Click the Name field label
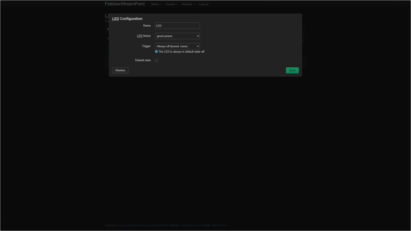This screenshot has width=411, height=231. [147, 26]
